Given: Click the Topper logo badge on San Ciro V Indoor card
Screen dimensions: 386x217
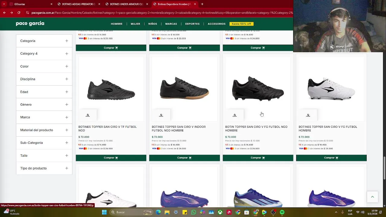Looking at the screenshot, I should pyautogui.click(x=161, y=115).
